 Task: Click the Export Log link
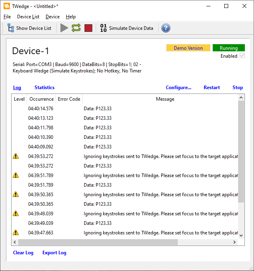[x=54, y=253]
